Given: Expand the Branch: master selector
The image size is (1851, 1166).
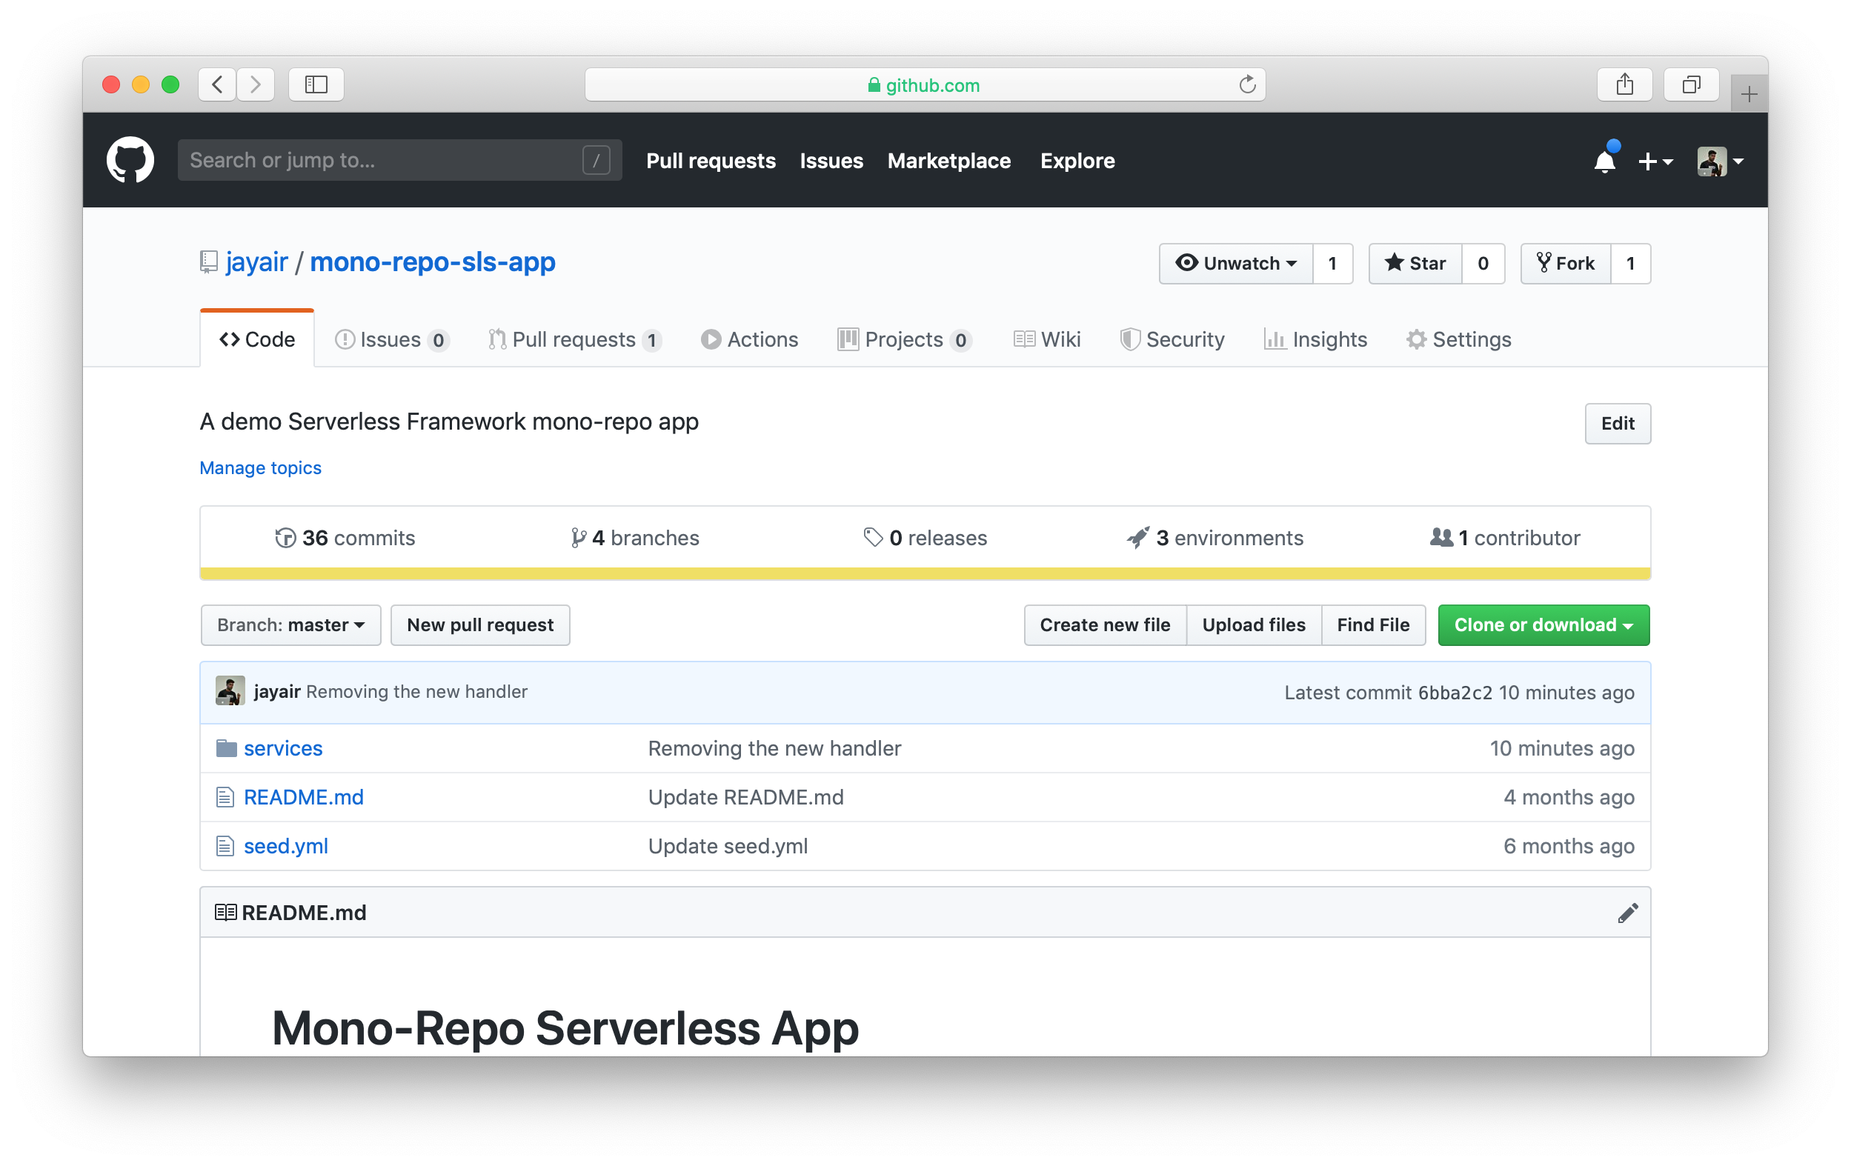Looking at the screenshot, I should [x=290, y=625].
